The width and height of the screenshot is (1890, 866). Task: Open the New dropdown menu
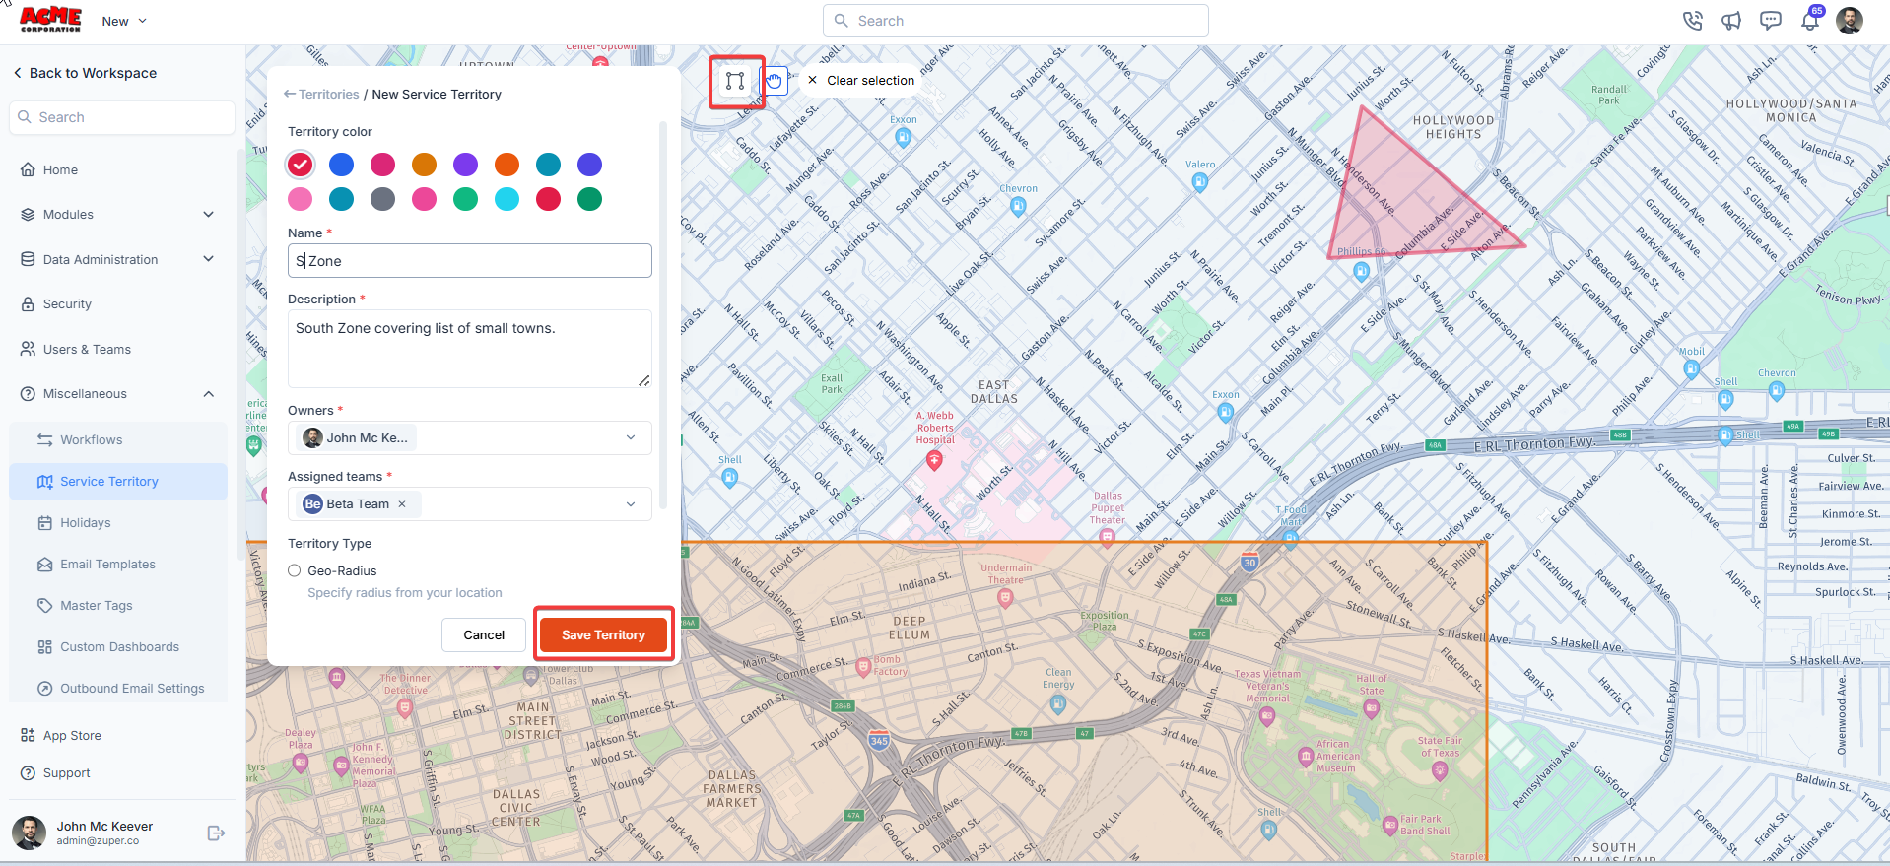[124, 21]
